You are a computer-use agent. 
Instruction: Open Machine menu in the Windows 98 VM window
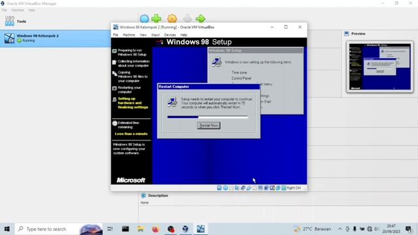pyautogui.click(x=129, y=35)
